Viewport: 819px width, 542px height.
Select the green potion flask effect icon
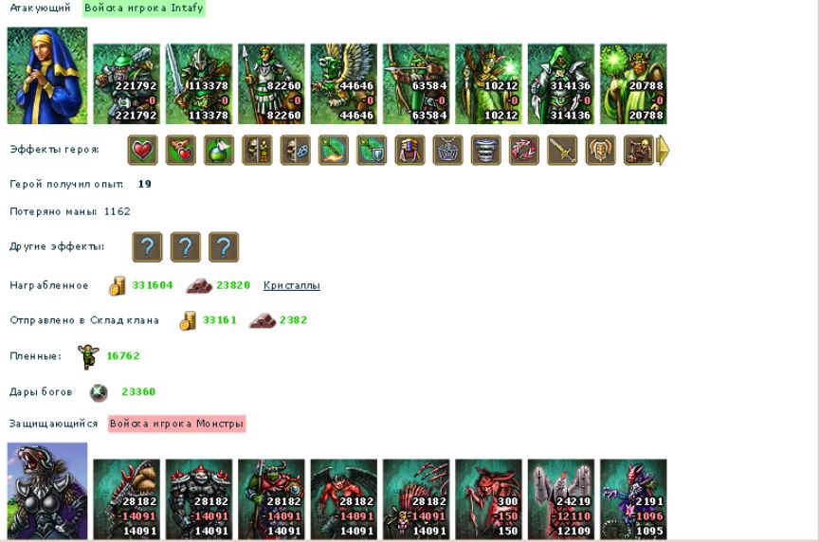click(x=219, y=151)
